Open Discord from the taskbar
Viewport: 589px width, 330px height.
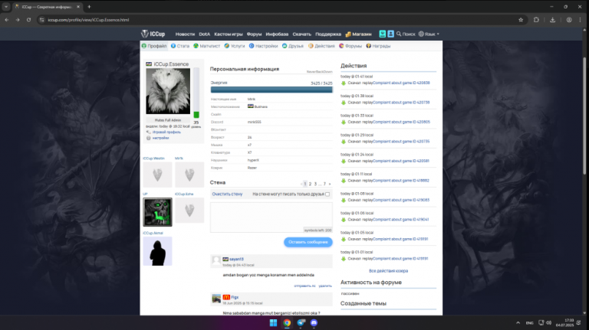(314, 322)
